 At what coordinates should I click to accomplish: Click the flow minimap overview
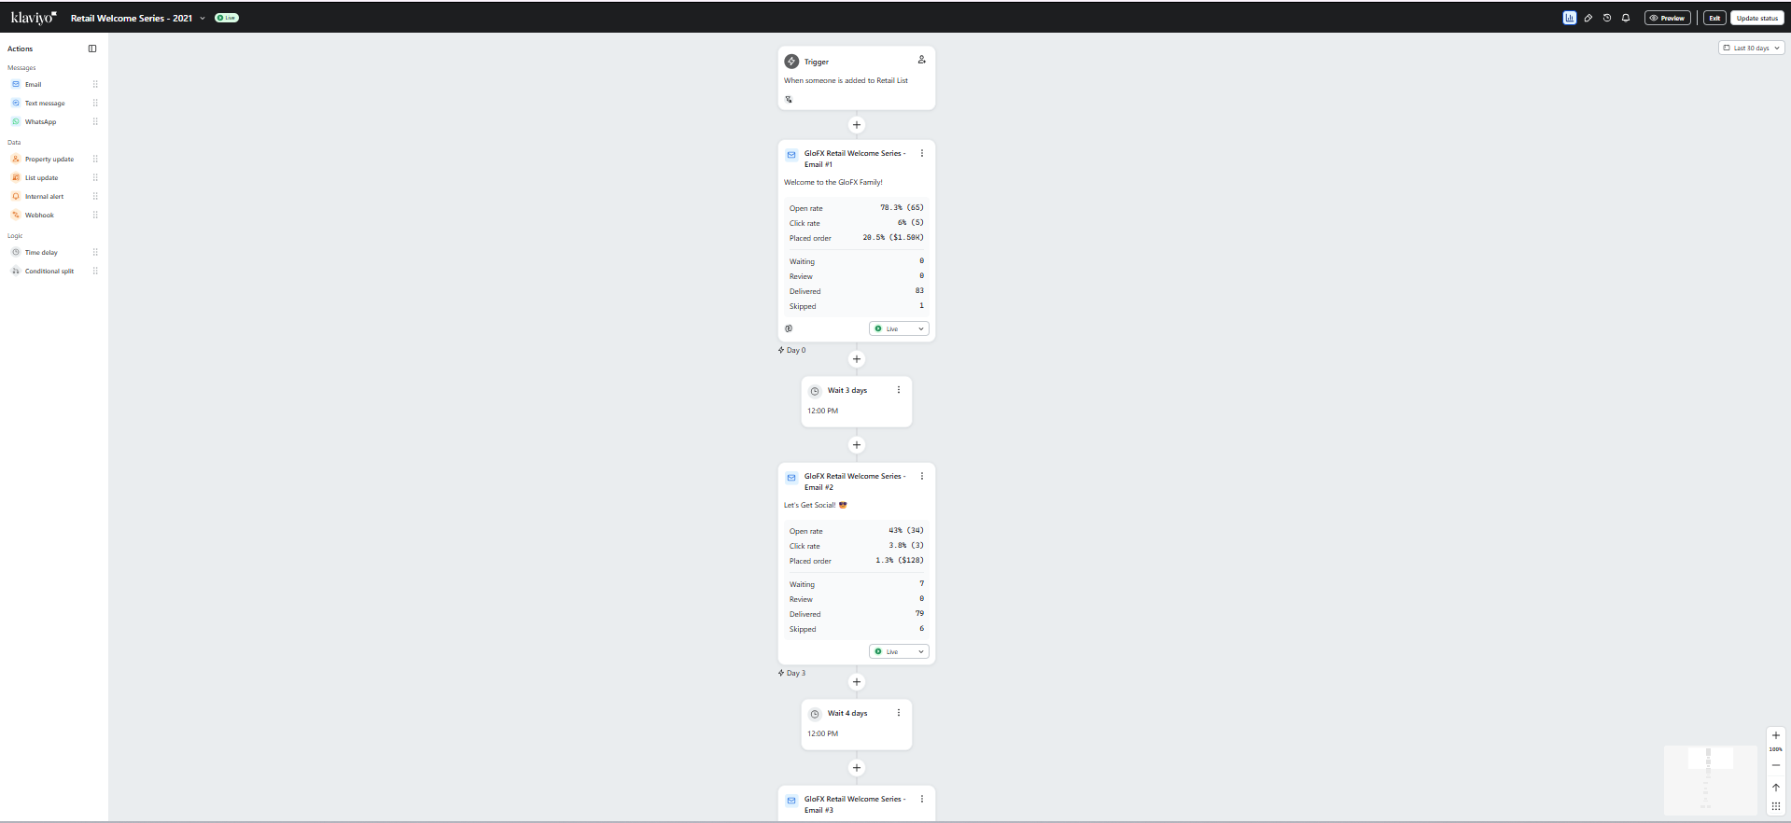pyautogui.click(x=1711, y=780)
